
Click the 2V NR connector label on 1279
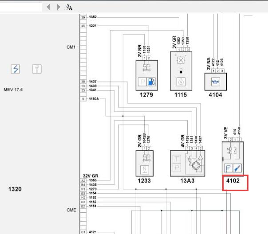(139, 51)
